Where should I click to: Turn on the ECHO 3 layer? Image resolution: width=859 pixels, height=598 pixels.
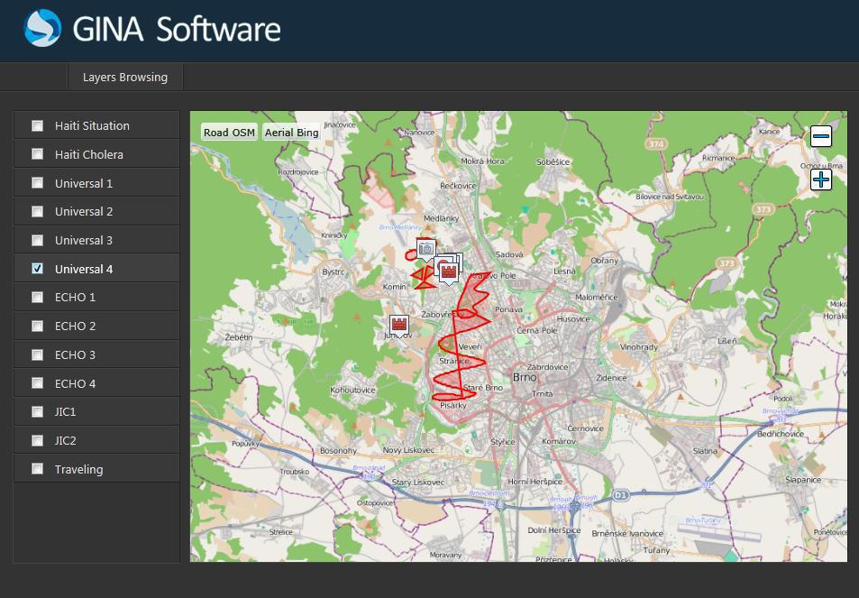(x=37, y=354)
